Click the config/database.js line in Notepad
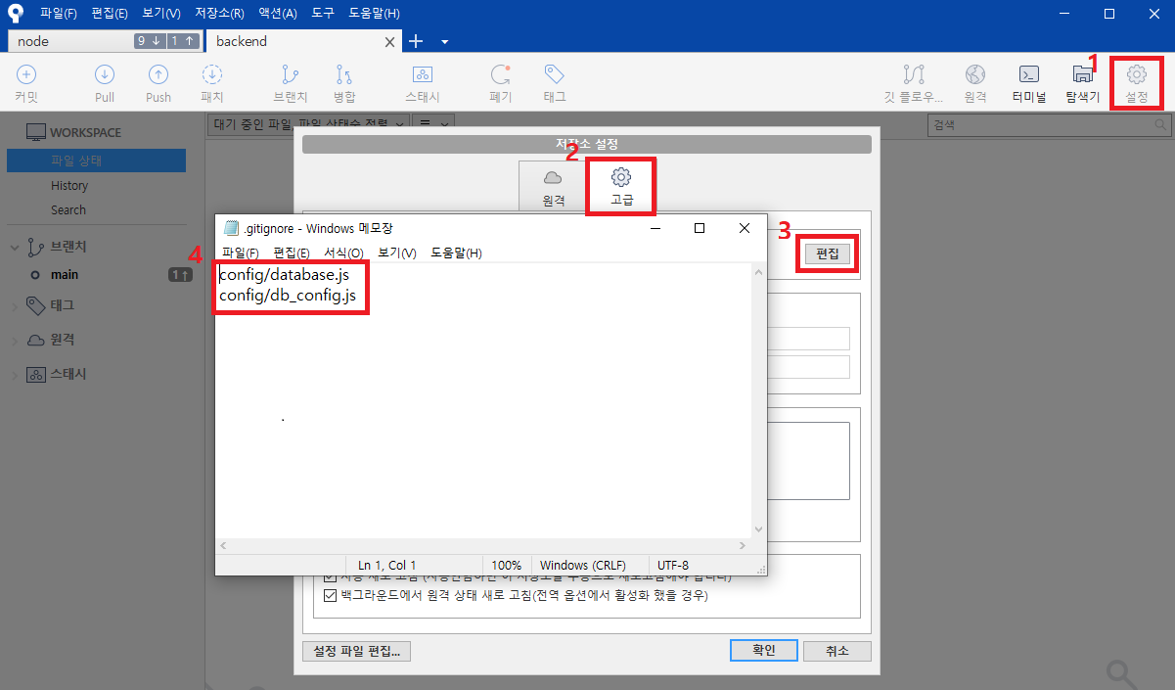This screenshot has width=1175, height=690. [x=284, y=276]
